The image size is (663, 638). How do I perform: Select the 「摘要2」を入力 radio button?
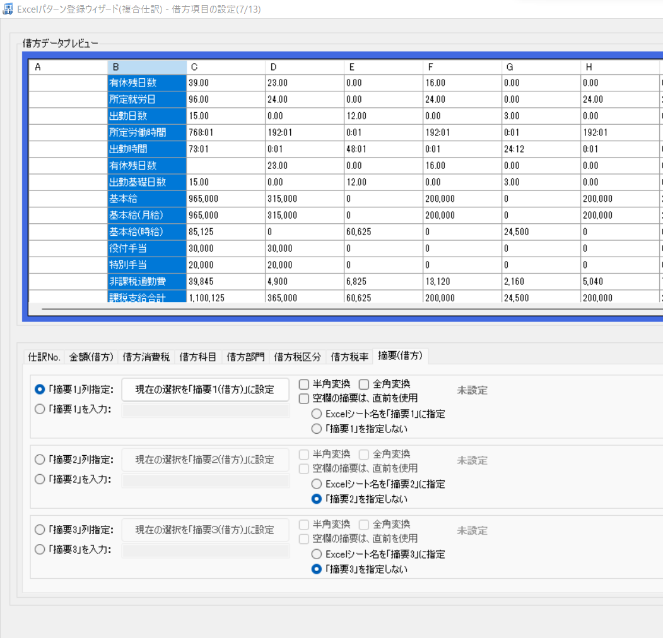tap(40, 479)
